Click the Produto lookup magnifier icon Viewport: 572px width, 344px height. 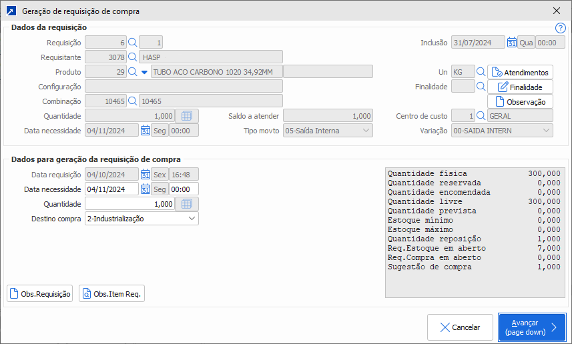coord(132,72)
